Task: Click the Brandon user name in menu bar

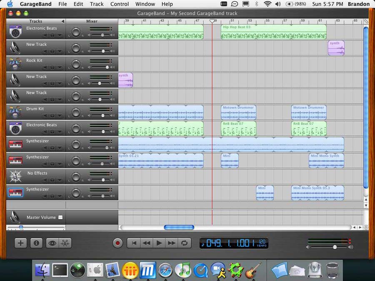Action: pos(358,4)
